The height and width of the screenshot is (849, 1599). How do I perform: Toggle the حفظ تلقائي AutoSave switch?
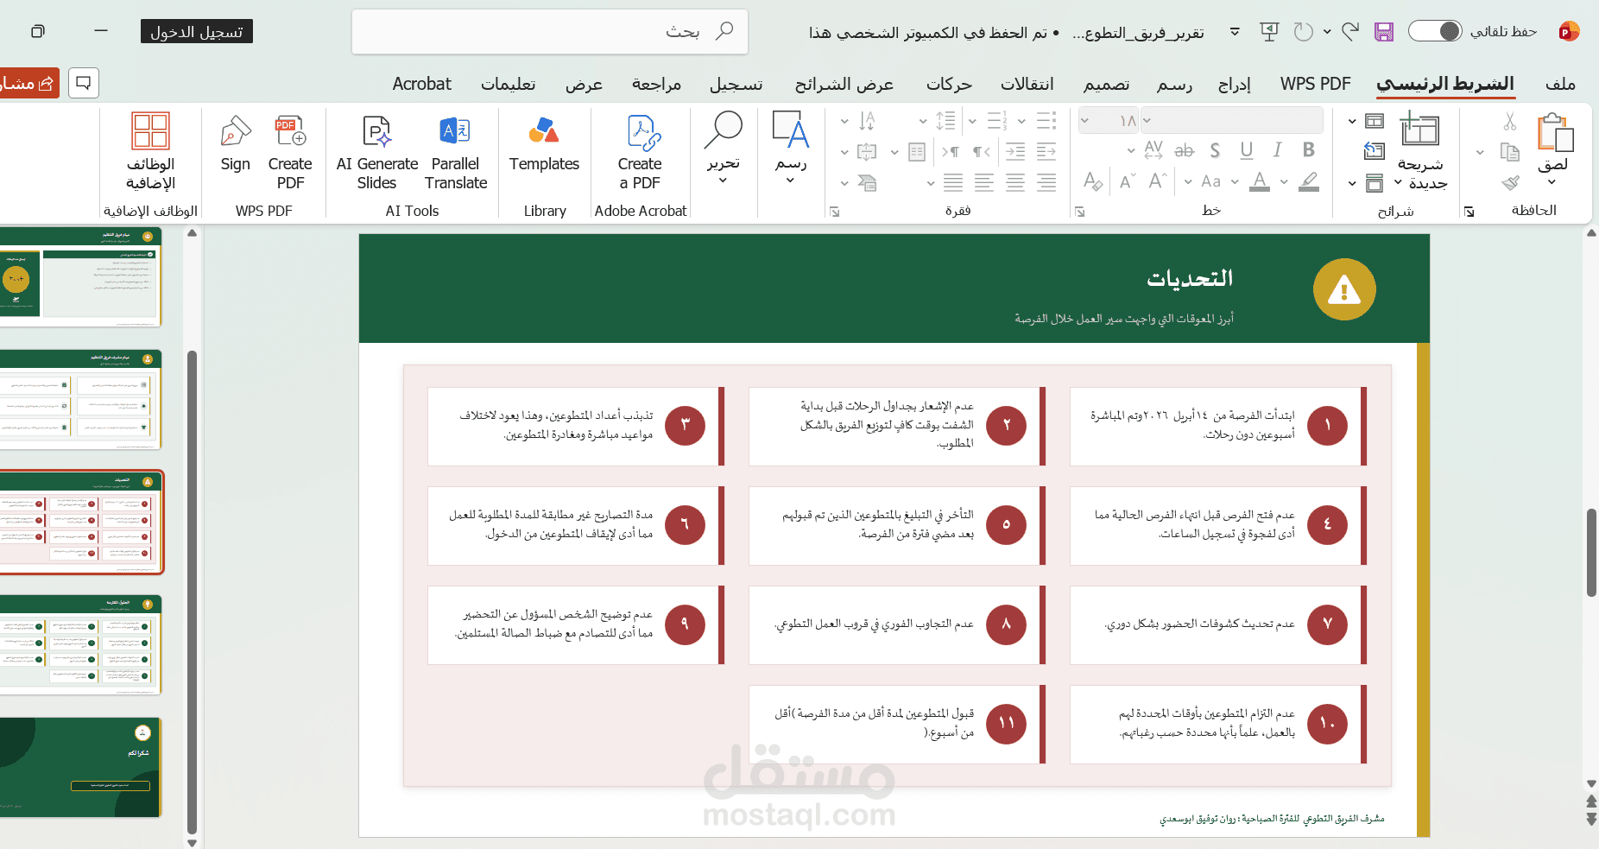(1435, 31)
